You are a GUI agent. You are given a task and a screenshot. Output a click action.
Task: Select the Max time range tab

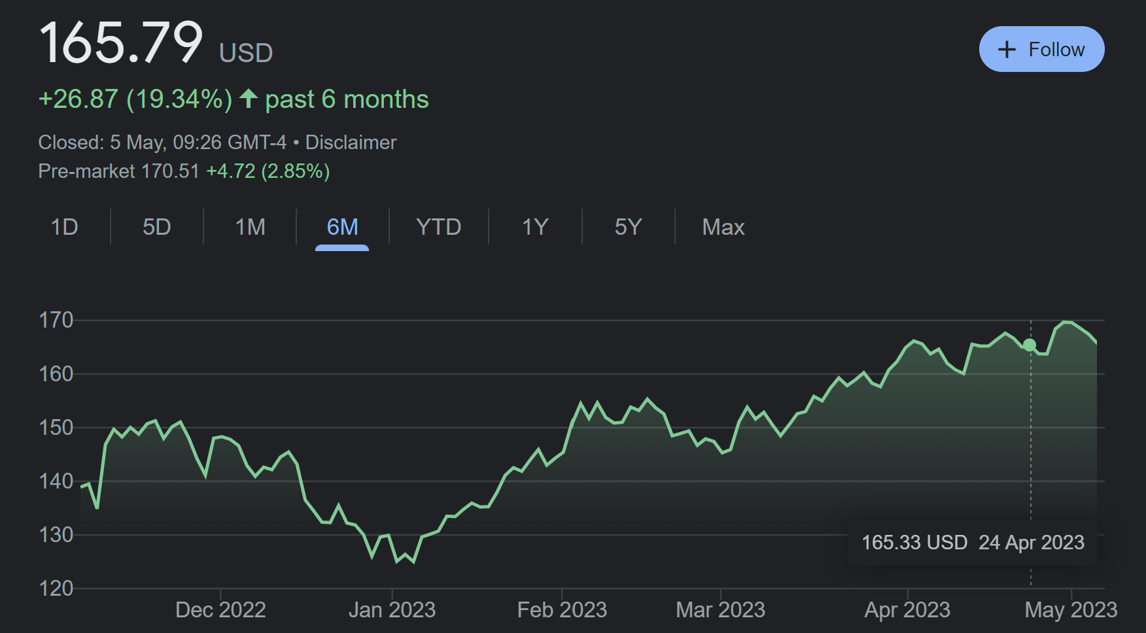coord(723,227)
